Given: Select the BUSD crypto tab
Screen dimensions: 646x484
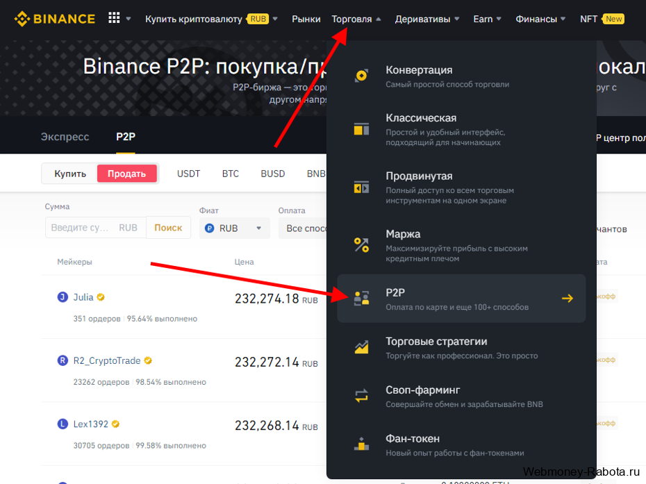Looking at the screenshot, I should [x=273, y=174].
